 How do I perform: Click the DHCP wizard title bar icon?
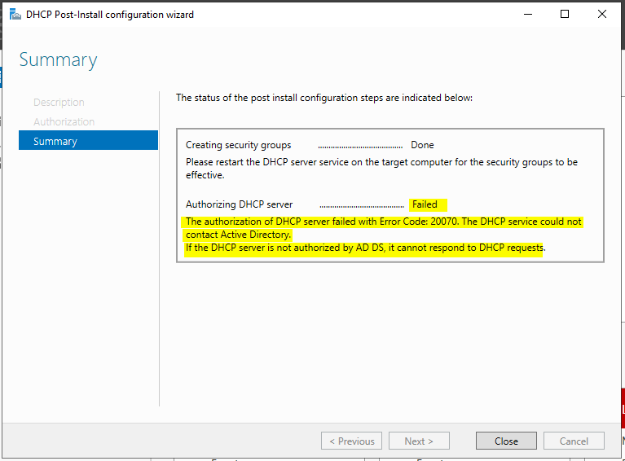[15, 15]
